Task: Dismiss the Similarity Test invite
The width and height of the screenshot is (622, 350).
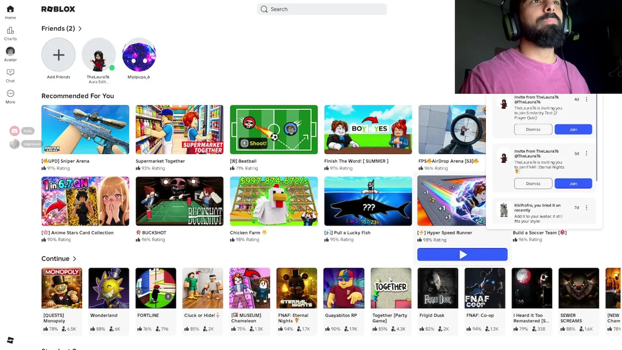Action: point(533,129)
